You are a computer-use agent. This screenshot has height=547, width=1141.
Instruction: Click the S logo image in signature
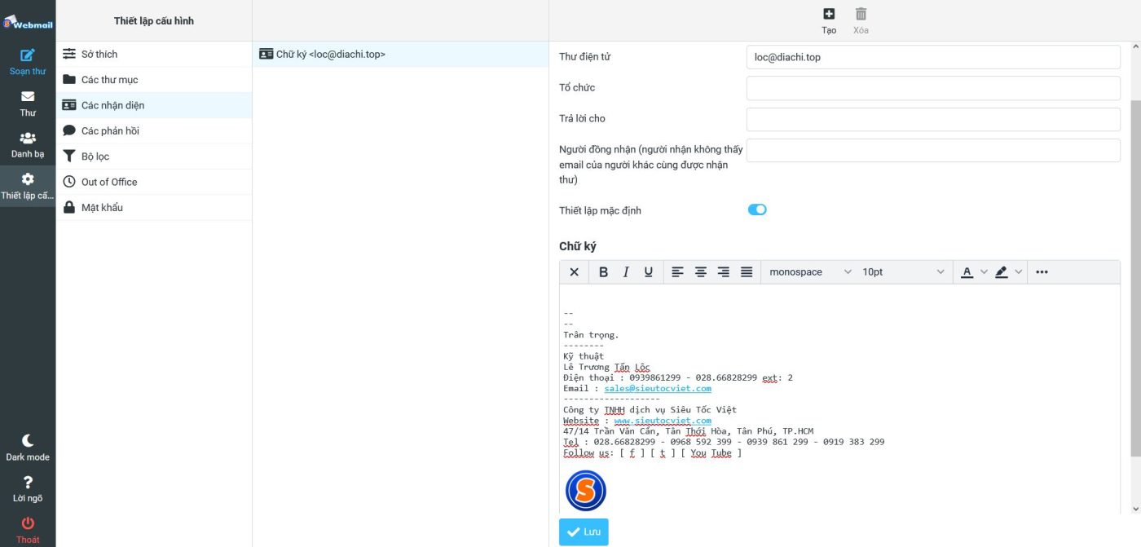click(x=586, y=491)
